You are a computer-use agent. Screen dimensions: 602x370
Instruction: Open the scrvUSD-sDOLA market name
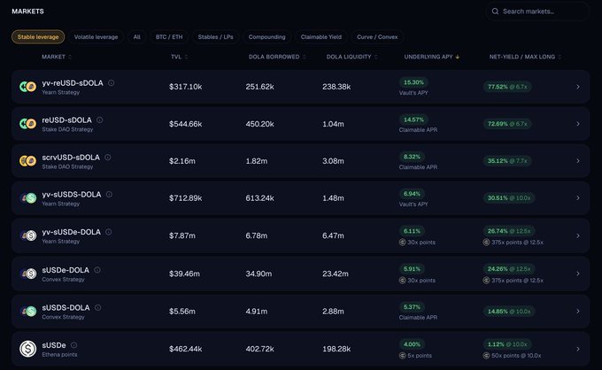pyautogui.click(x=71, y=158)
